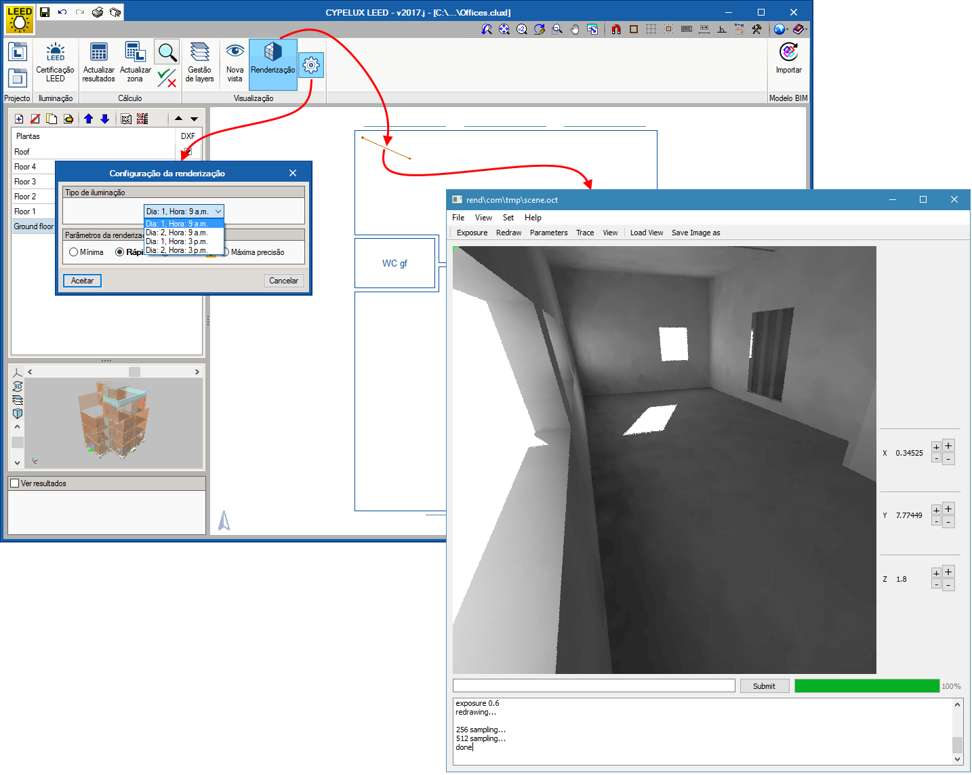Click the new floor plan icon

click(x=19, y=119)
